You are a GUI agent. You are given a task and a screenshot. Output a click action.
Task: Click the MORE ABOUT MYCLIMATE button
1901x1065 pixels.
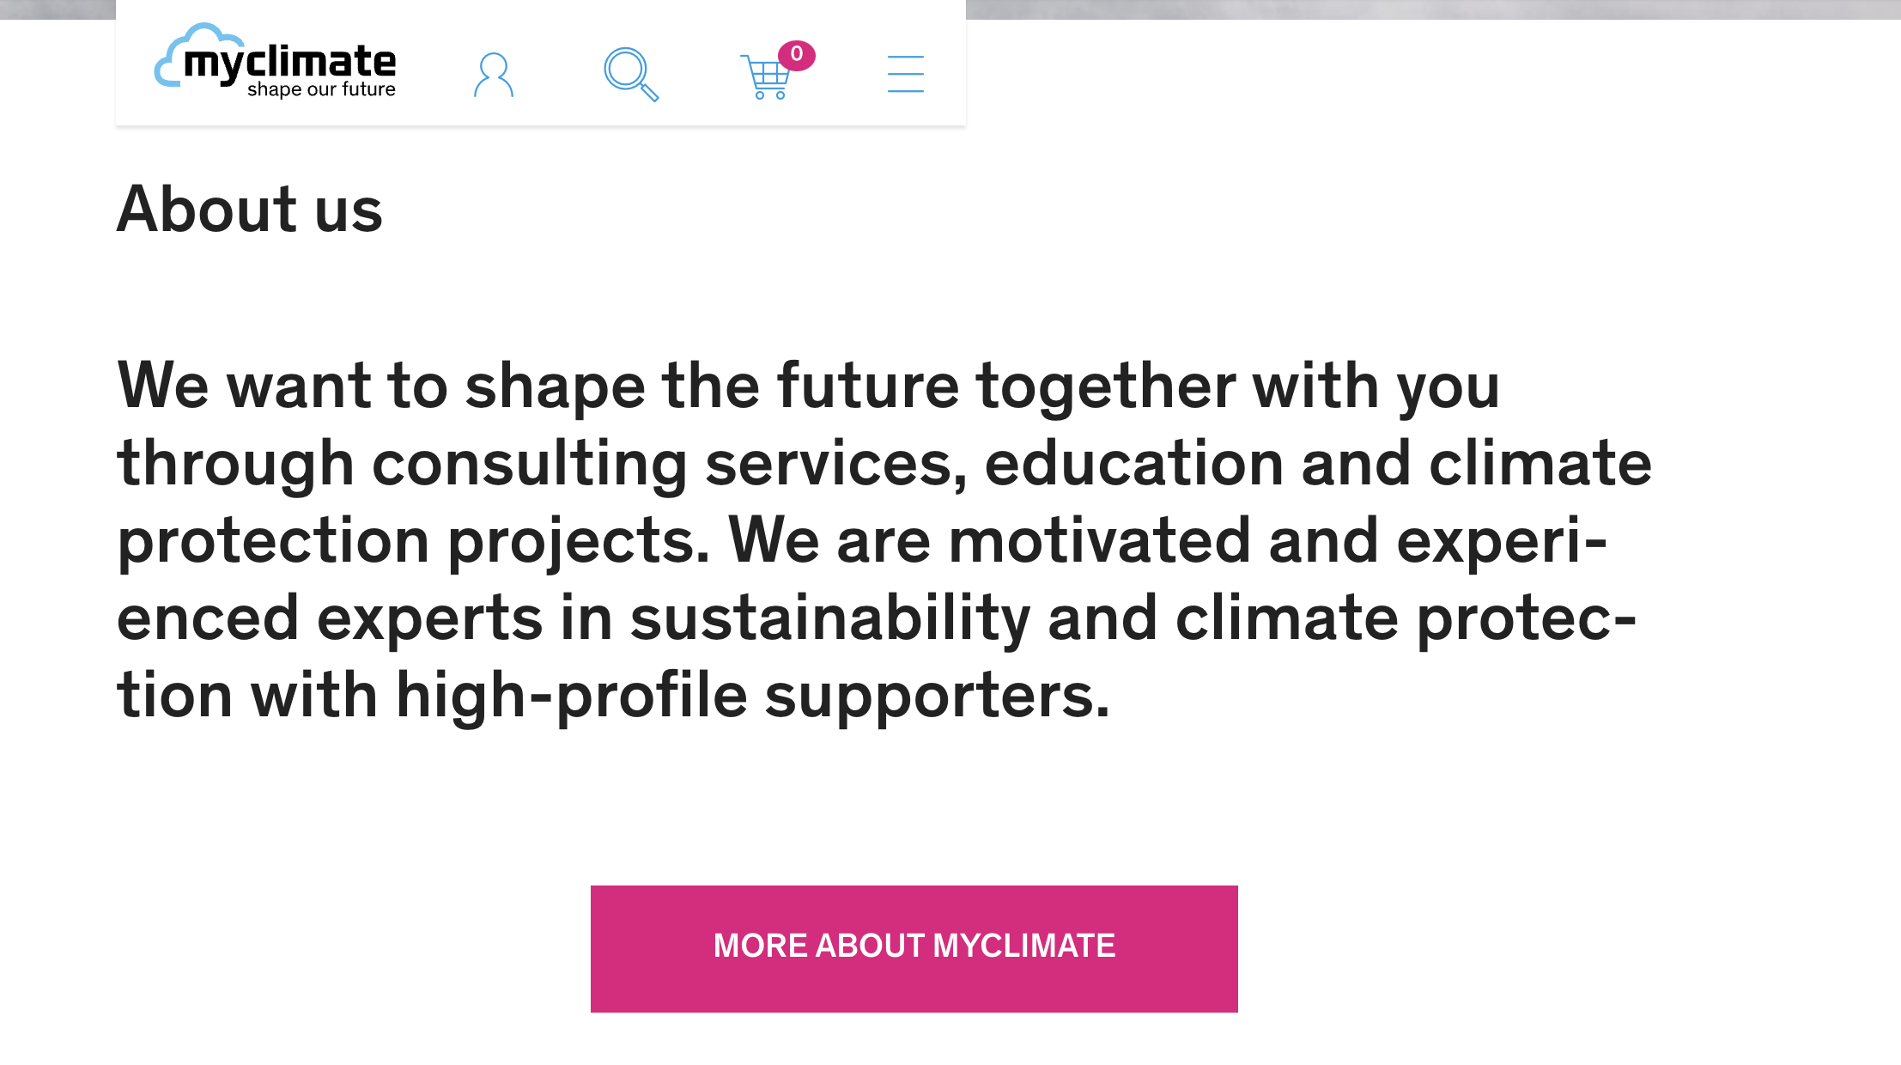click(x=914, y=948)
